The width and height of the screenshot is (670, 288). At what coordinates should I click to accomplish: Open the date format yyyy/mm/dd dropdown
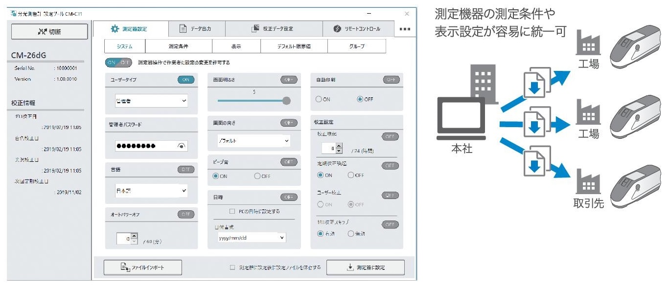coord(252,238)
